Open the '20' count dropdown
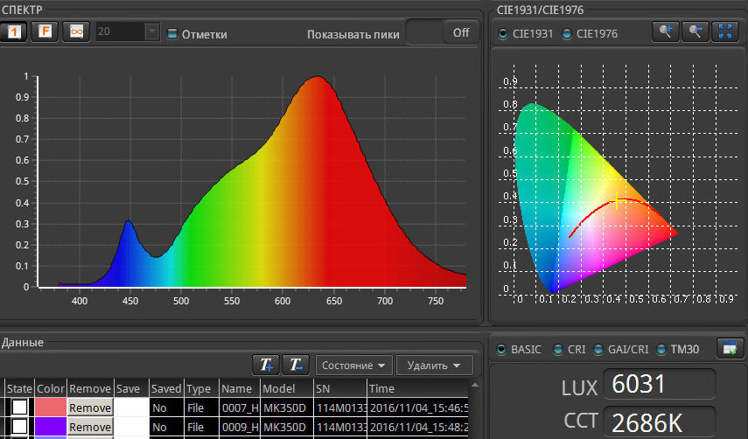This screenshot has width=748, height=439. point(151,32)
